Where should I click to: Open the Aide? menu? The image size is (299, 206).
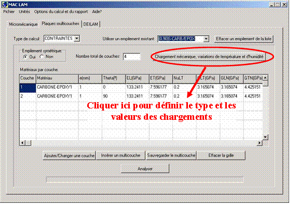(97, 11)
